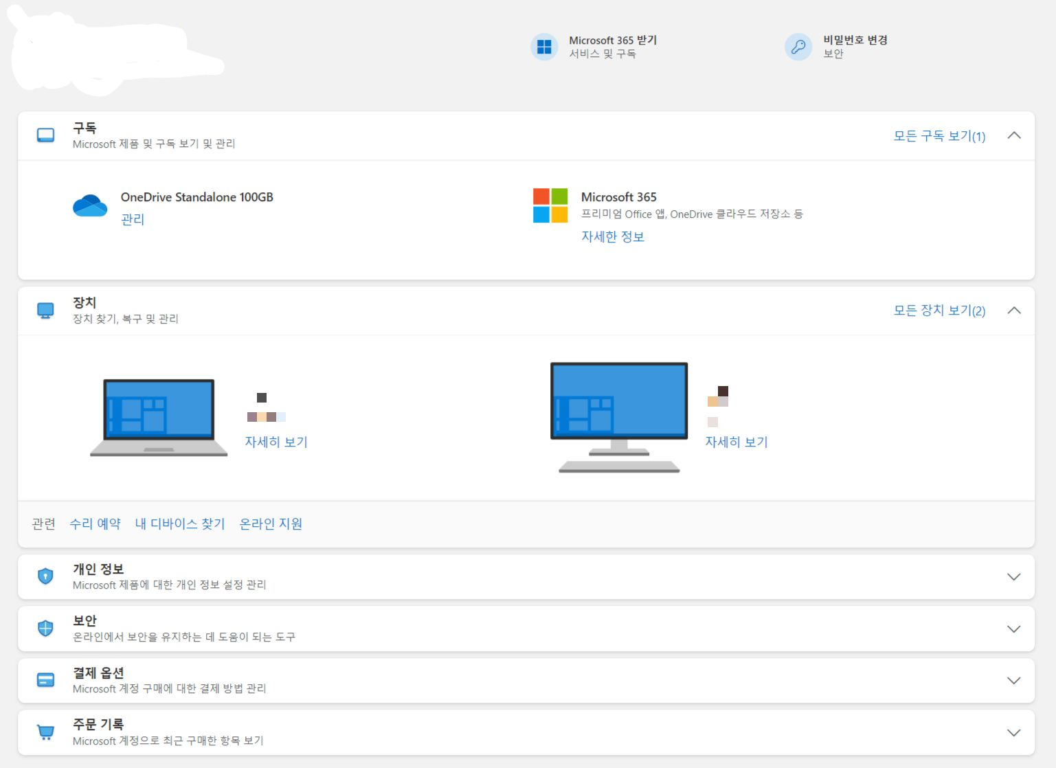The width and height of the screenshot is (1056, 768).
Task: Click the 장치 section monitor icon
Action: click(x=45, y=310)
